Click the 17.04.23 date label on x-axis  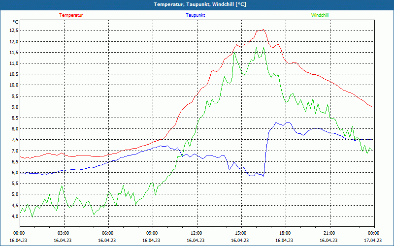tap(373, 240)
